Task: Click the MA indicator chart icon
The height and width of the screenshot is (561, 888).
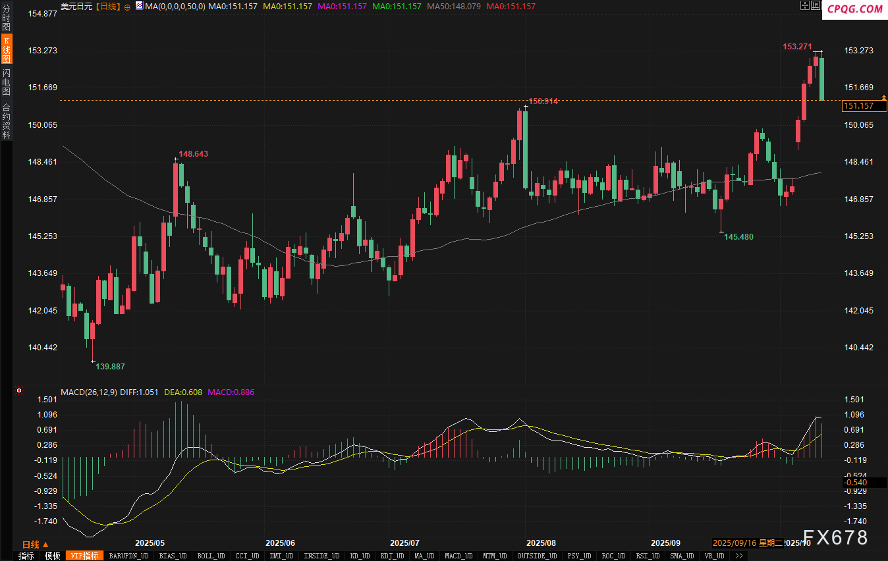Action: 139,6
